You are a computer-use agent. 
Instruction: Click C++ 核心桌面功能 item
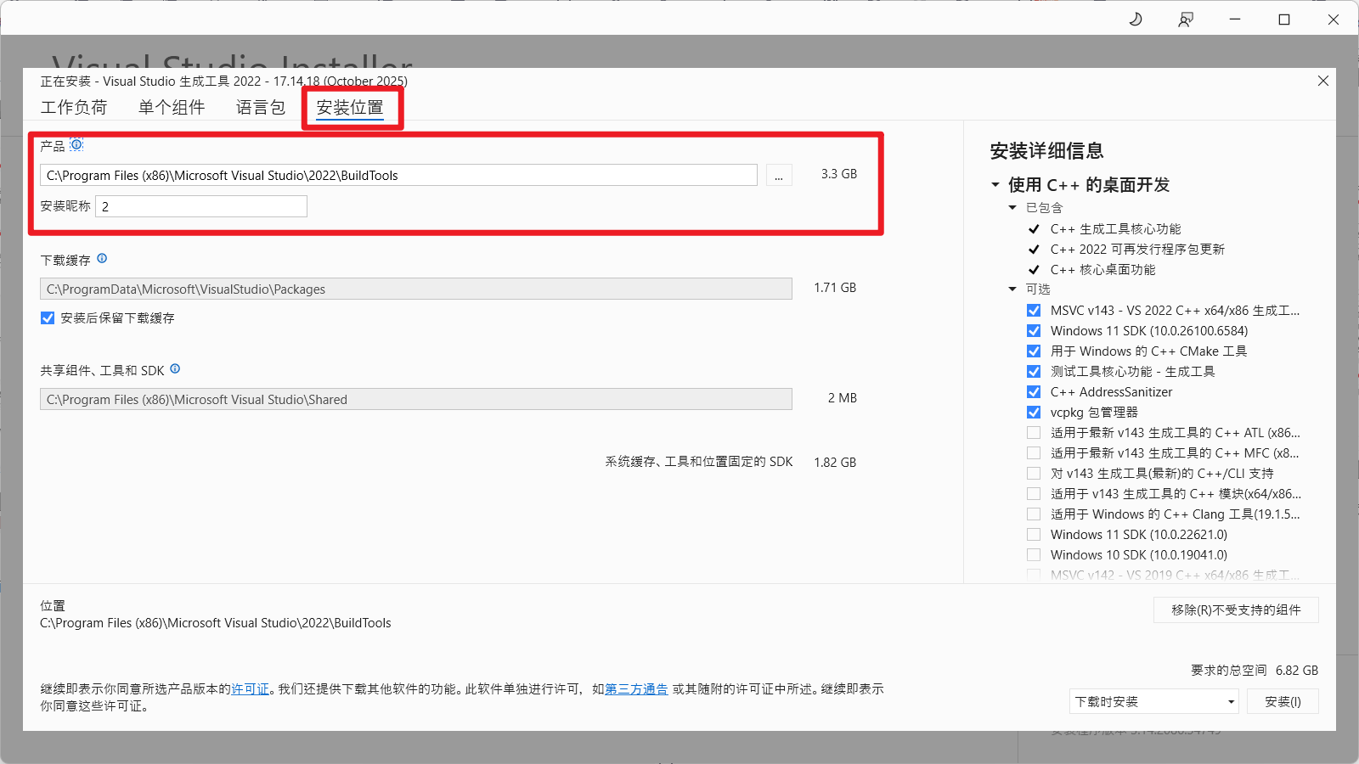(1102, 270)
